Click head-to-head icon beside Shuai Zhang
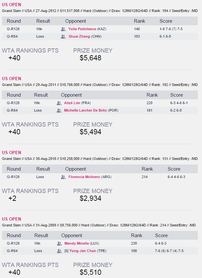Screen dimensions: 202x278 coord(63,37)
